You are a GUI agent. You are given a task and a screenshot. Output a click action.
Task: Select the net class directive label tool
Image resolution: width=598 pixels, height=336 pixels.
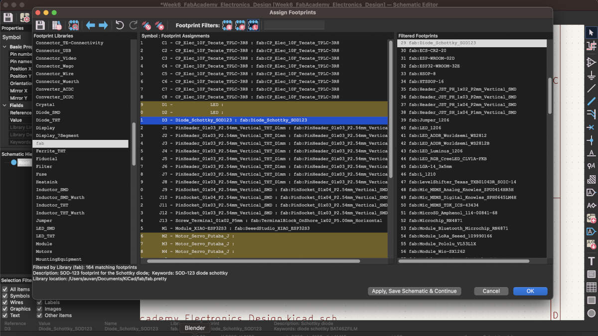592,166
